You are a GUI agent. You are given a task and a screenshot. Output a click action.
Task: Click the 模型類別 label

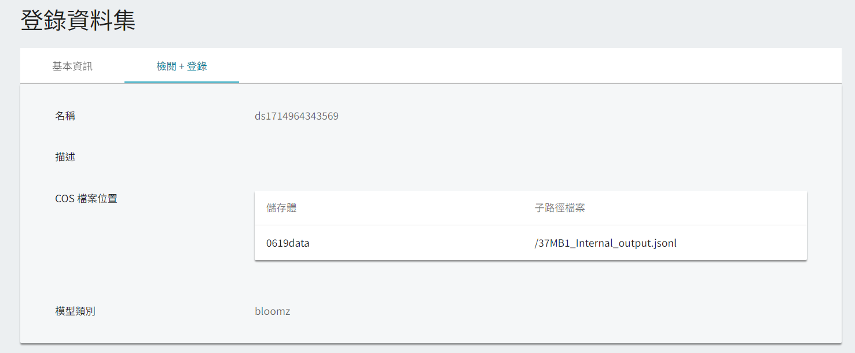75,311
